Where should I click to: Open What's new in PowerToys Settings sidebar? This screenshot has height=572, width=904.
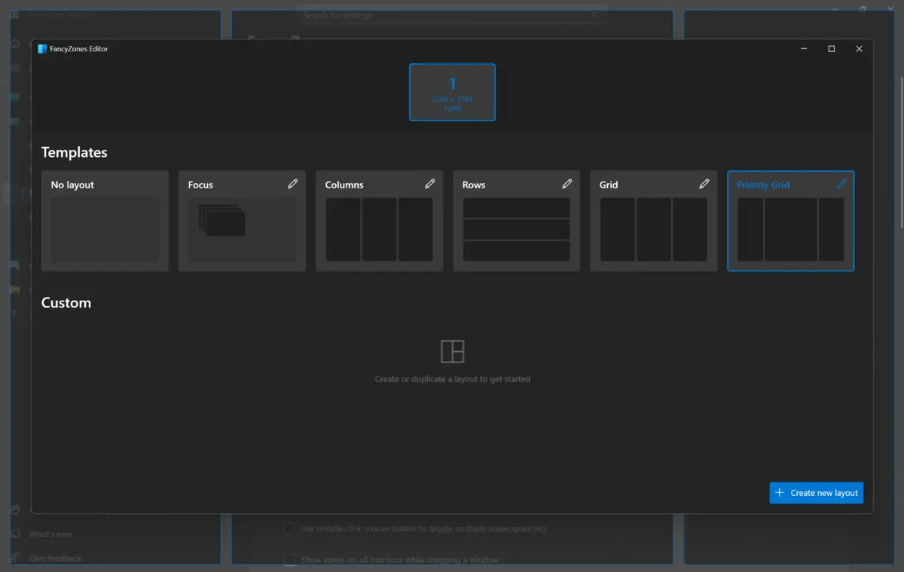pyautogui.click(x=50, y=534)
